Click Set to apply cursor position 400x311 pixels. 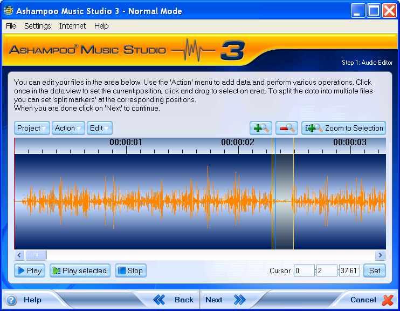point(375,271)
